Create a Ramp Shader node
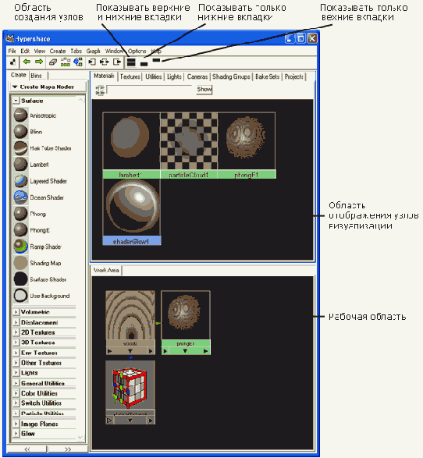Image resolution: width=423 pixels, height=458 pixels. [x=37, y=247]
